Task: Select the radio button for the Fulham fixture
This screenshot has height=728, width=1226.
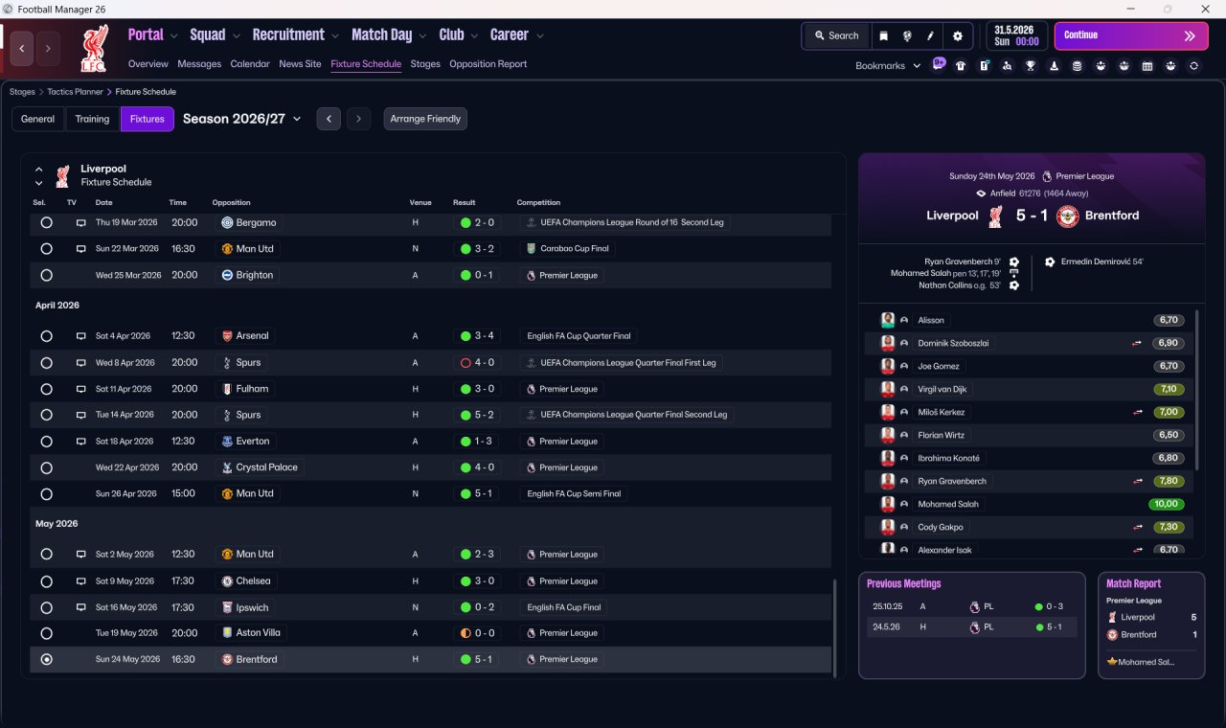Action: pyautogui.click(x=46, y=389)
